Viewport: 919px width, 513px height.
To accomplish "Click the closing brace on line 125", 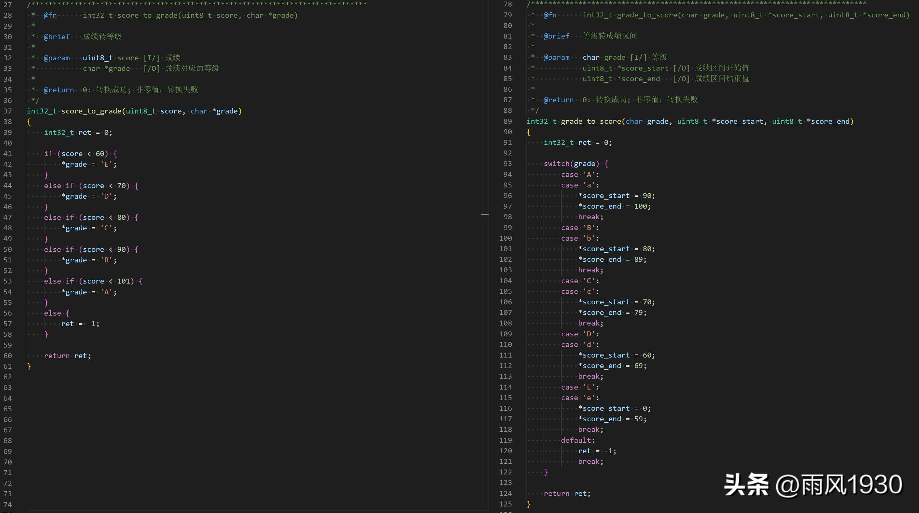I will (529, 504).
